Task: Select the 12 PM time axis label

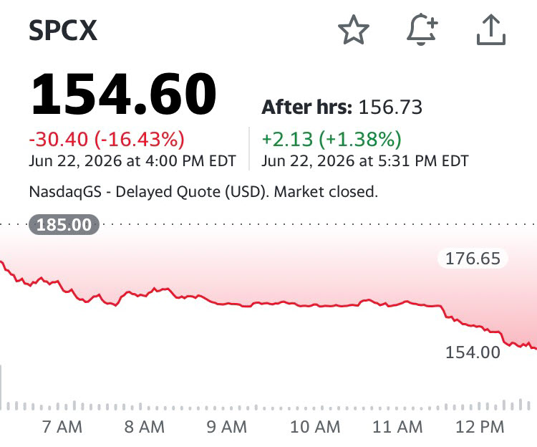Action: pyautogui.click(x=480, y=427)
